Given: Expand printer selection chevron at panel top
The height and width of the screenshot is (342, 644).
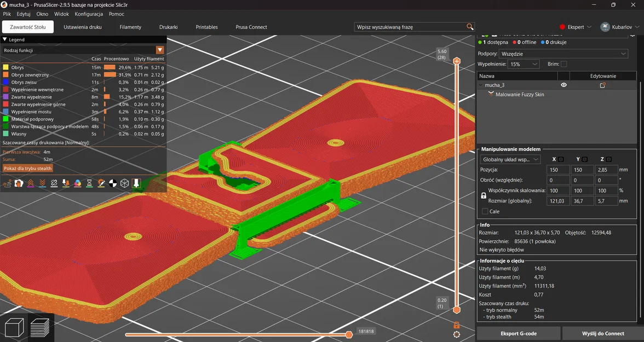Looking at the screenshot, I should pyautogui.click(x=633, y=36).
